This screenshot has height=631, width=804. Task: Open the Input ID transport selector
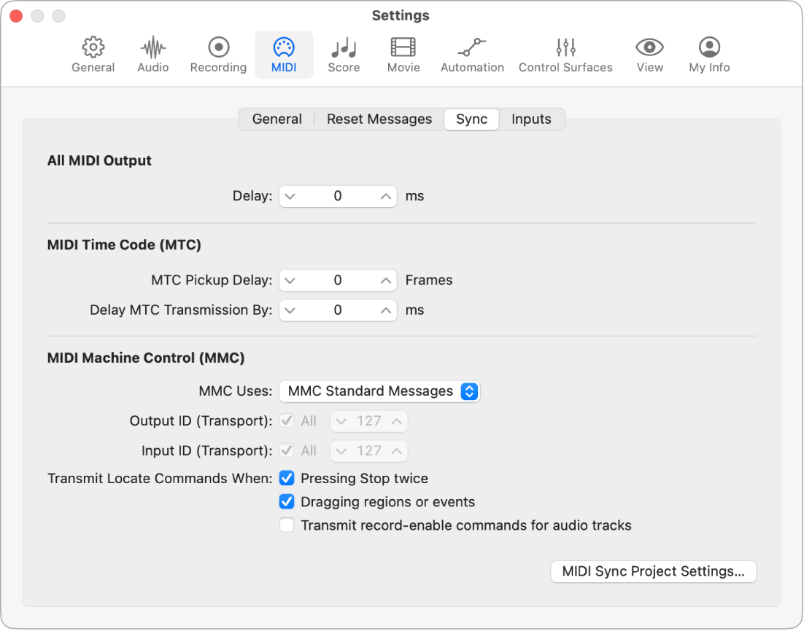tap(368, 451)
